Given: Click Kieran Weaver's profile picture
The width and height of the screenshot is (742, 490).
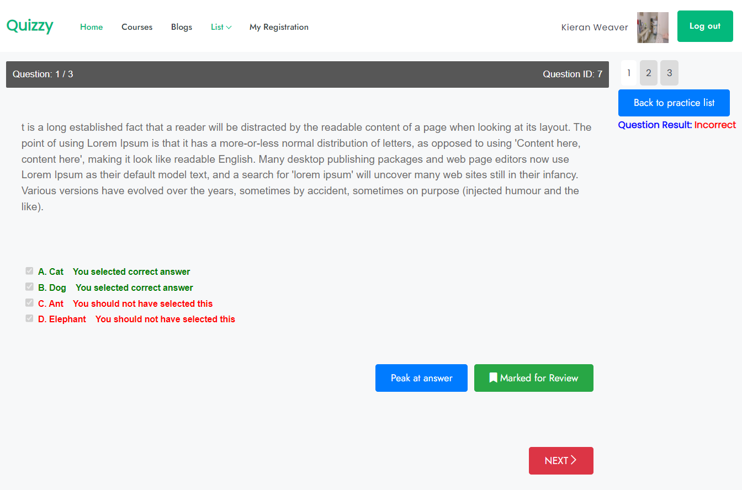Looking at the screenshot, I should [653, 27].
